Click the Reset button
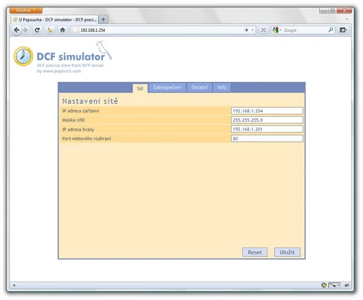 (x=255, y=252)
